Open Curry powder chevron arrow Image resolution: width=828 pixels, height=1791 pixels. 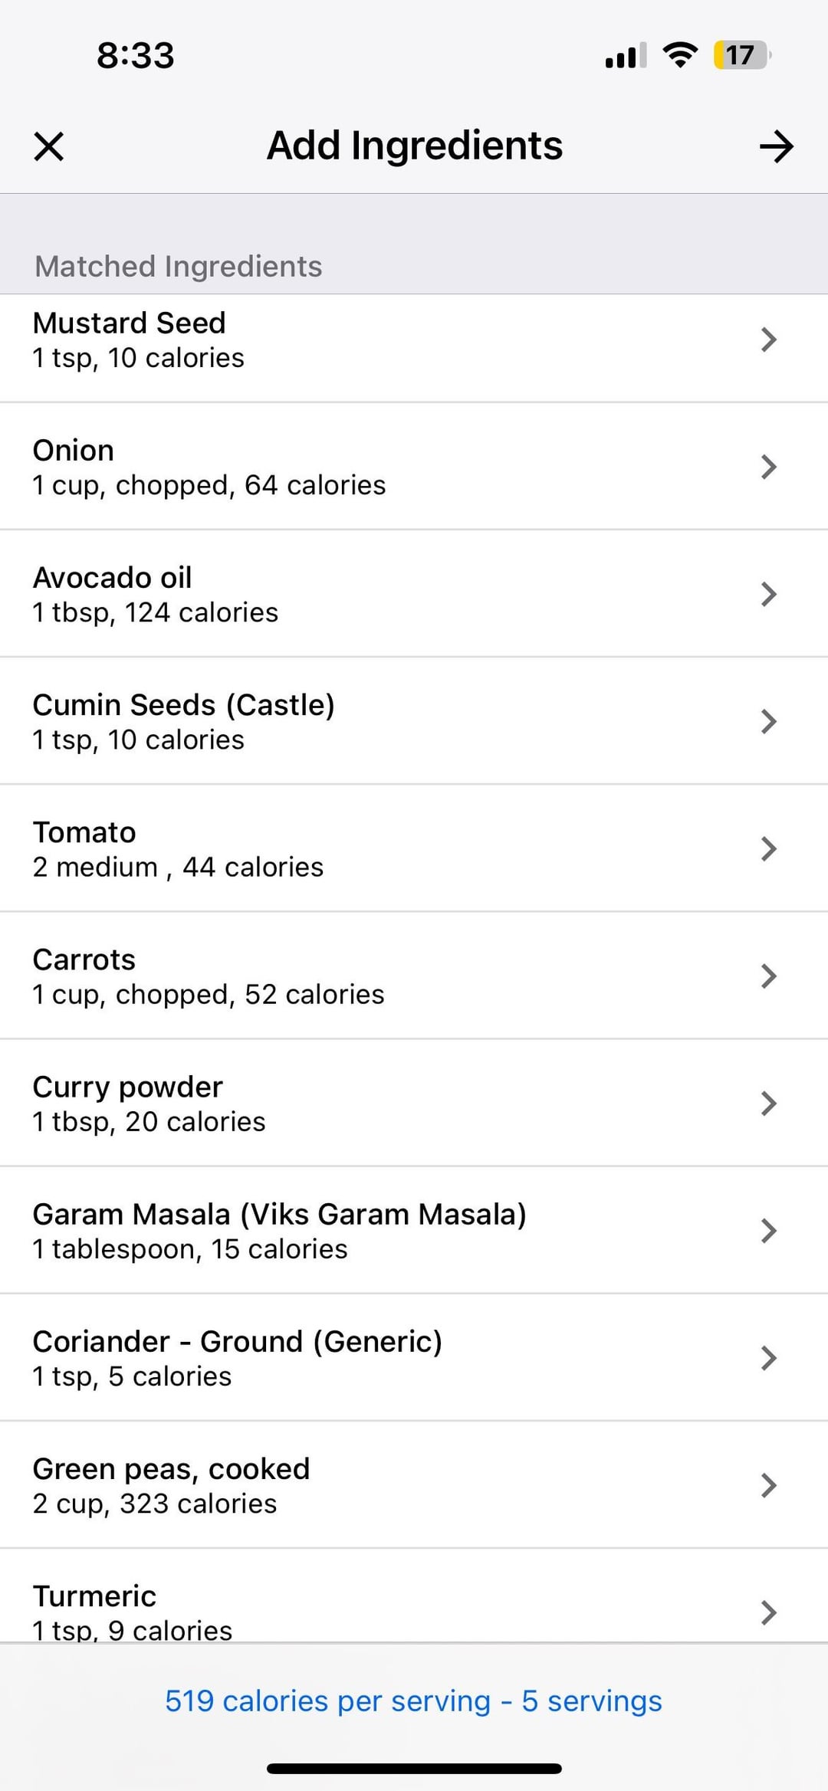click(x=768, y=1103)
